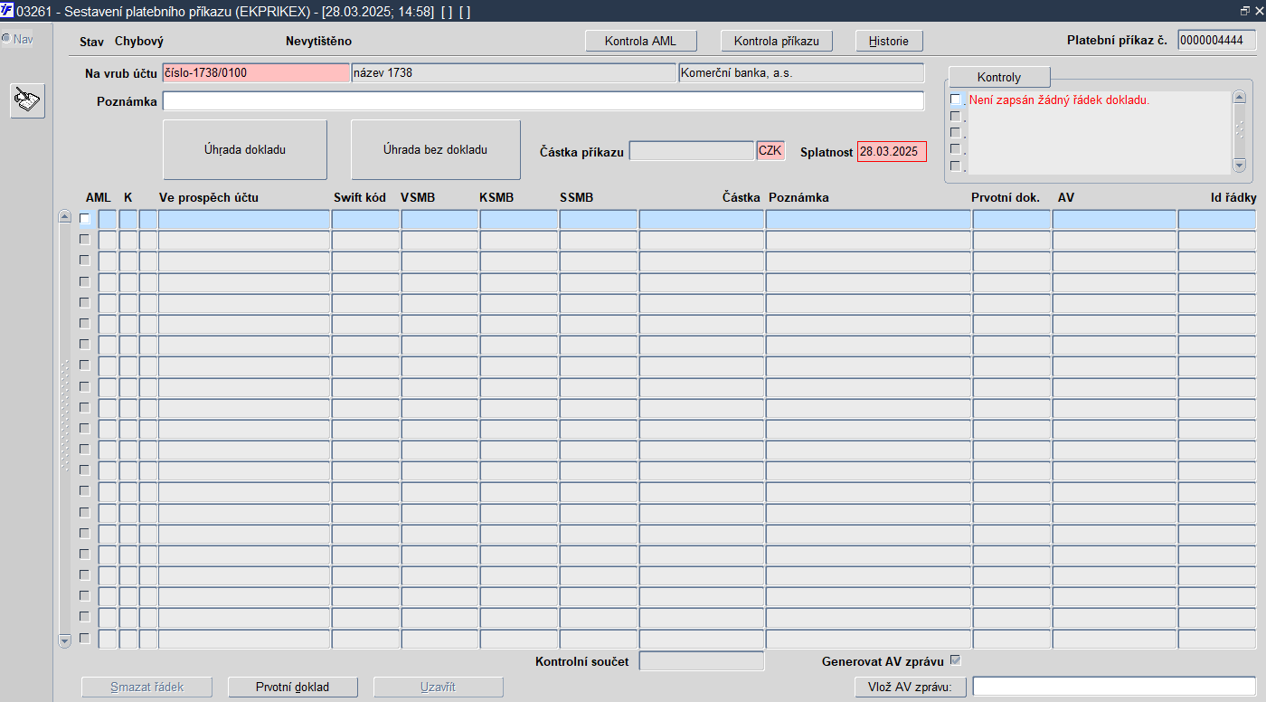Choose Úhrada dokladu
This screenshot has width=1266, height=702.
(x=245, y=150)
